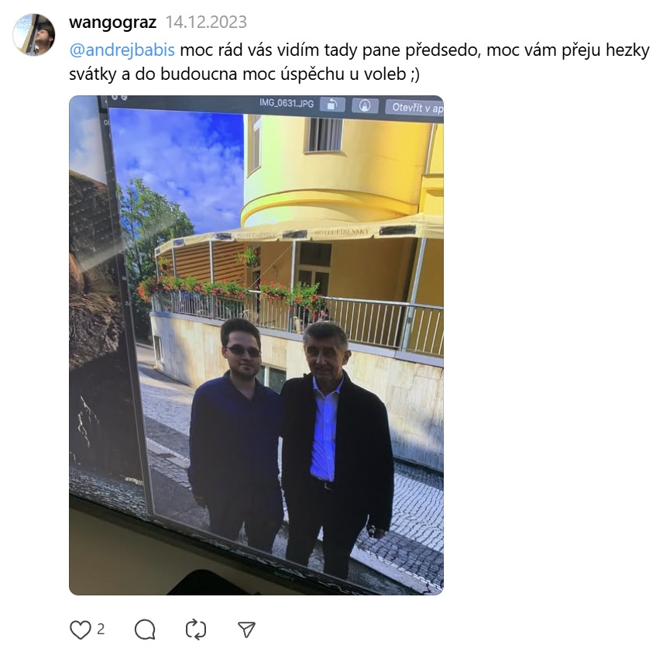Open the wangograz profile avatar

(x=34, y=35)
